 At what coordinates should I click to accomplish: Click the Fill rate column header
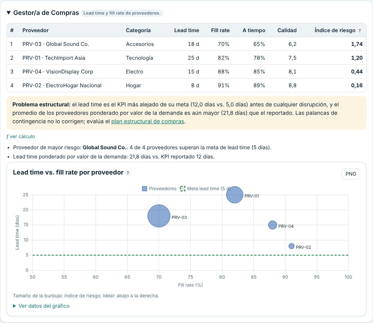coord(220,30)
